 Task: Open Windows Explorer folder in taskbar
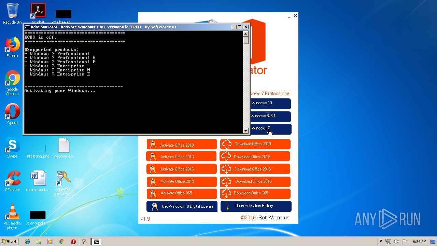[x=39, y=242]
